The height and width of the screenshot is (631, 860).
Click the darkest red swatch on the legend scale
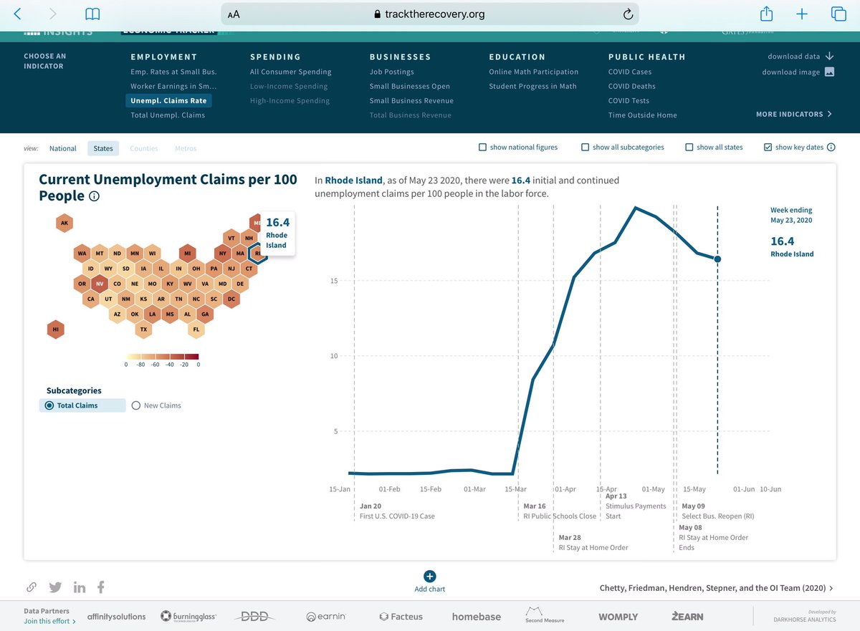click(x=192, y=357)
